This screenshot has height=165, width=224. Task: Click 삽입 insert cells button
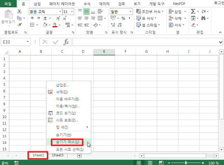tap(175, 11)
